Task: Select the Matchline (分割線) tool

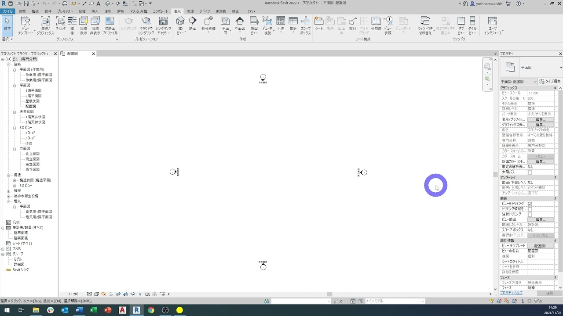Action: click(x=376, y=24)
